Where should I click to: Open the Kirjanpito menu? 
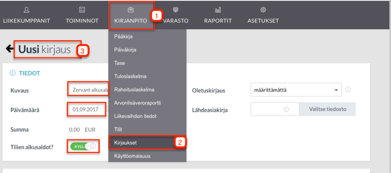(x=130, y=15)
